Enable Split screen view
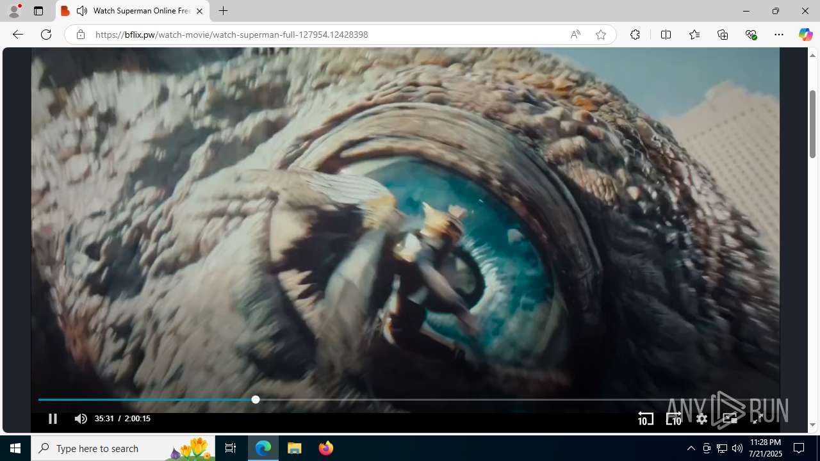 [666, 35]
